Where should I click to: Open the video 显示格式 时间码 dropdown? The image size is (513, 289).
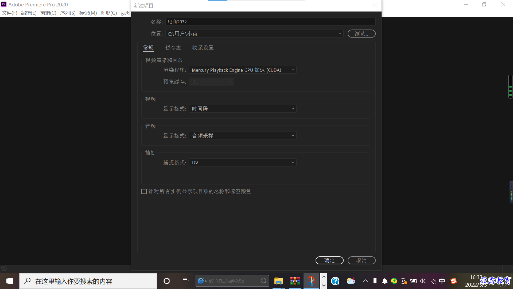[x=243, y=109]
